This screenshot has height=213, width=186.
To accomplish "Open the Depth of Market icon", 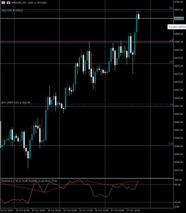I will 3,2.
